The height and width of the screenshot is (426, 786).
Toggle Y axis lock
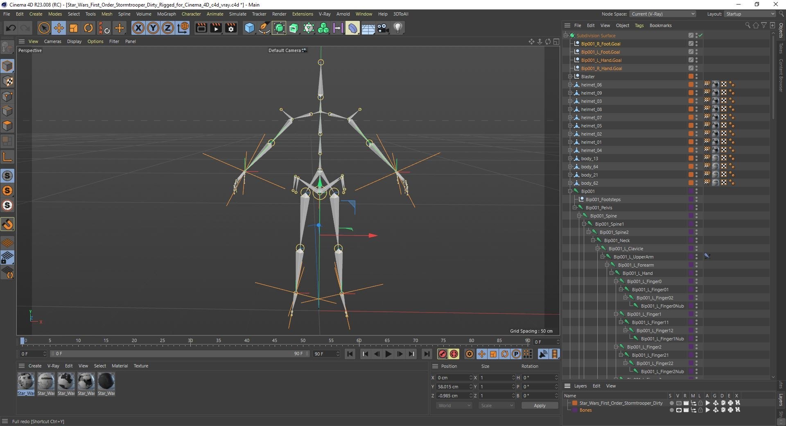coord(153,28)
